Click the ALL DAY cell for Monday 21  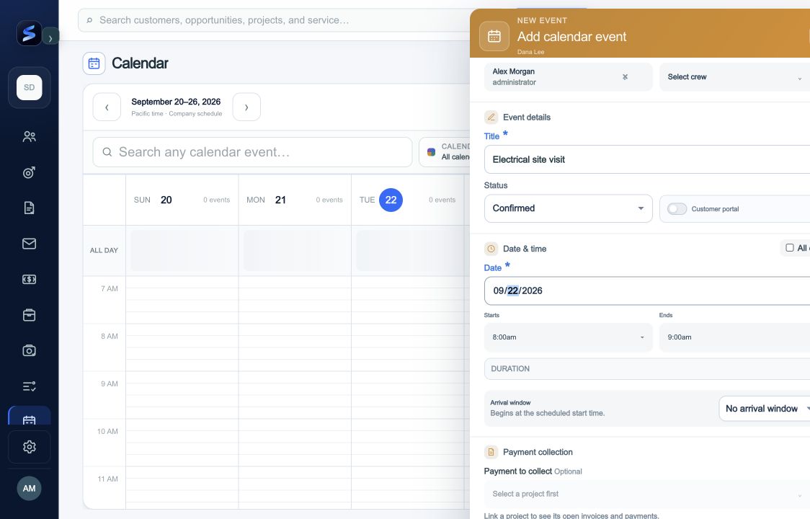pyautogui.click(x=295, y=250)
